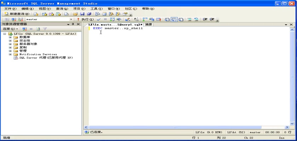Open Design Query in Editor
This screenshot has height=141, width=297.
[128, 19]
